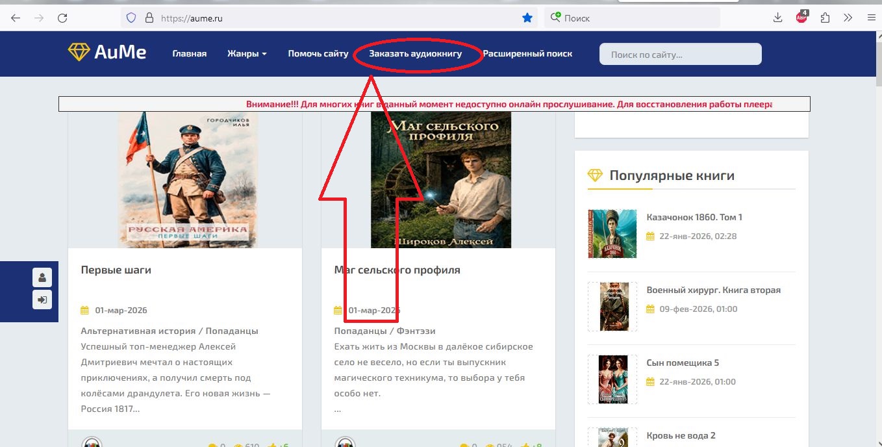Open the Помочь сайту page

click(x=318, y=54)
